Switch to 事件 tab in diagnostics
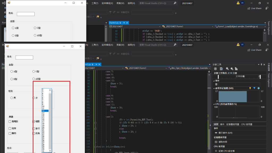The height and width of the screenshot is (153, 272). click(x=222, y=124)
